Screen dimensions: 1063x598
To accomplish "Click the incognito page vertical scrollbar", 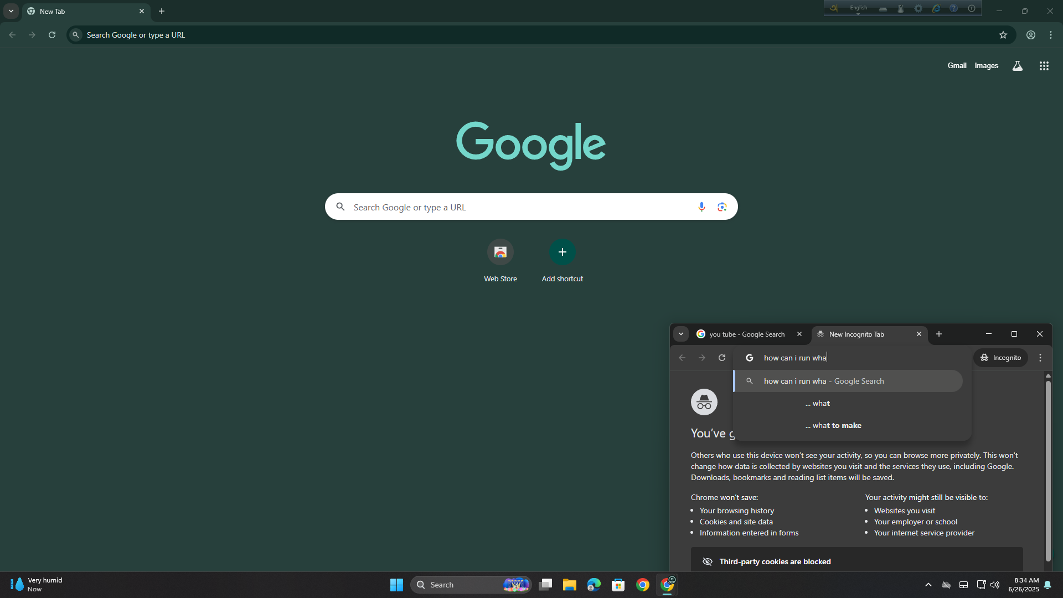I will (1047, 471).
